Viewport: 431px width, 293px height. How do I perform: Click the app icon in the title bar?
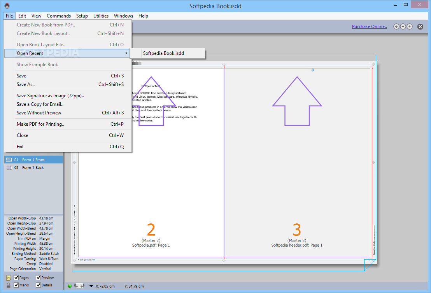[7, 6]
